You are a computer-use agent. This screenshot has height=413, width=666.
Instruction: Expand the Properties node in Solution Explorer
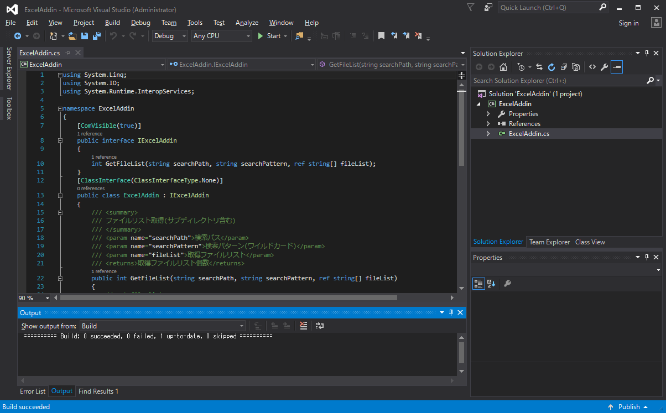tap(488, 114)
